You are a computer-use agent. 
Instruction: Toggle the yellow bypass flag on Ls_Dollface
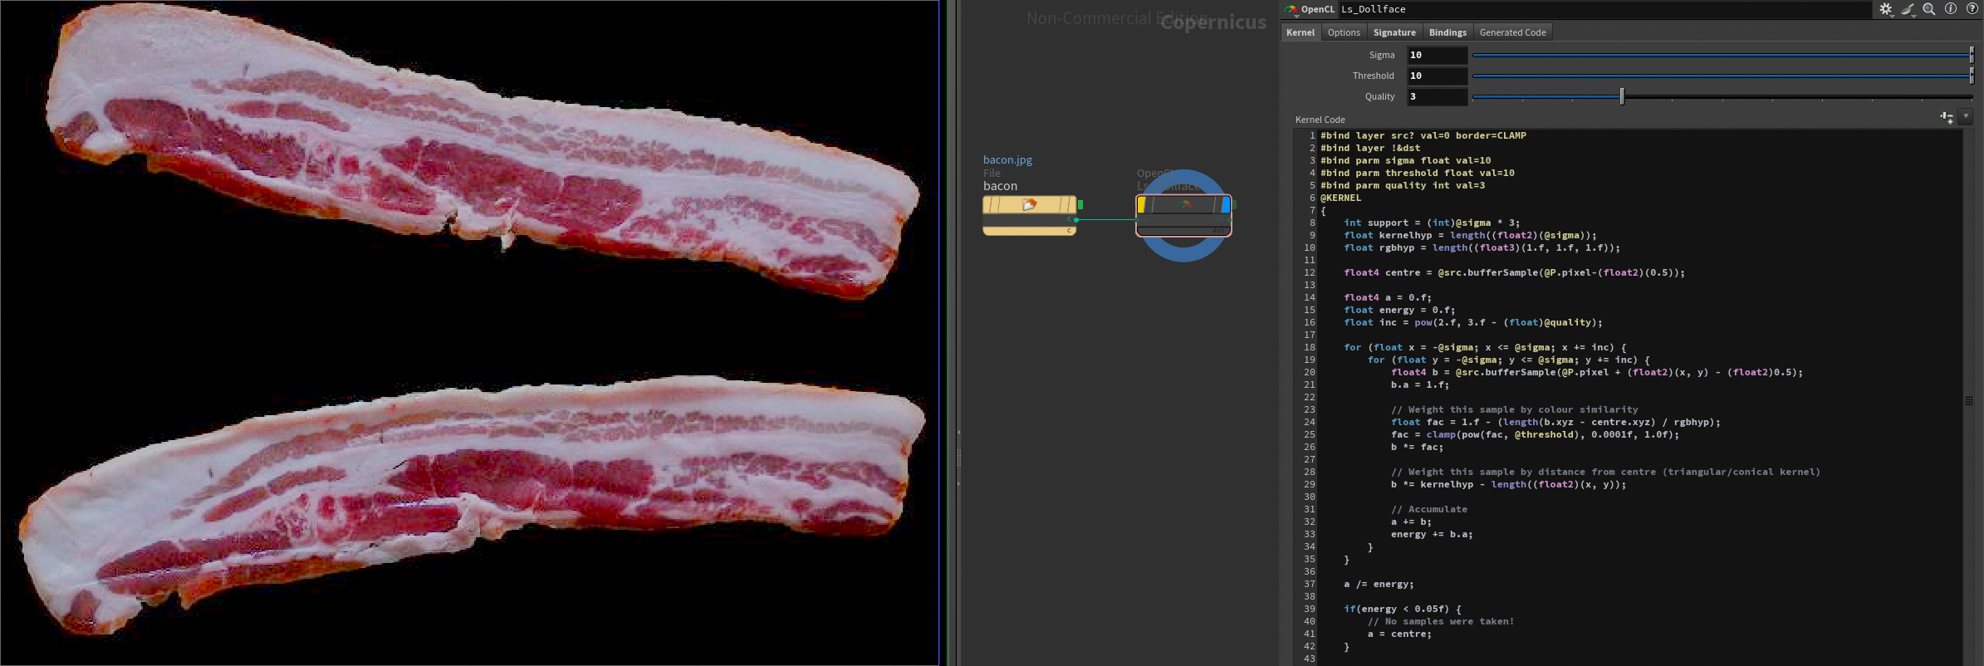point(1142,204)
